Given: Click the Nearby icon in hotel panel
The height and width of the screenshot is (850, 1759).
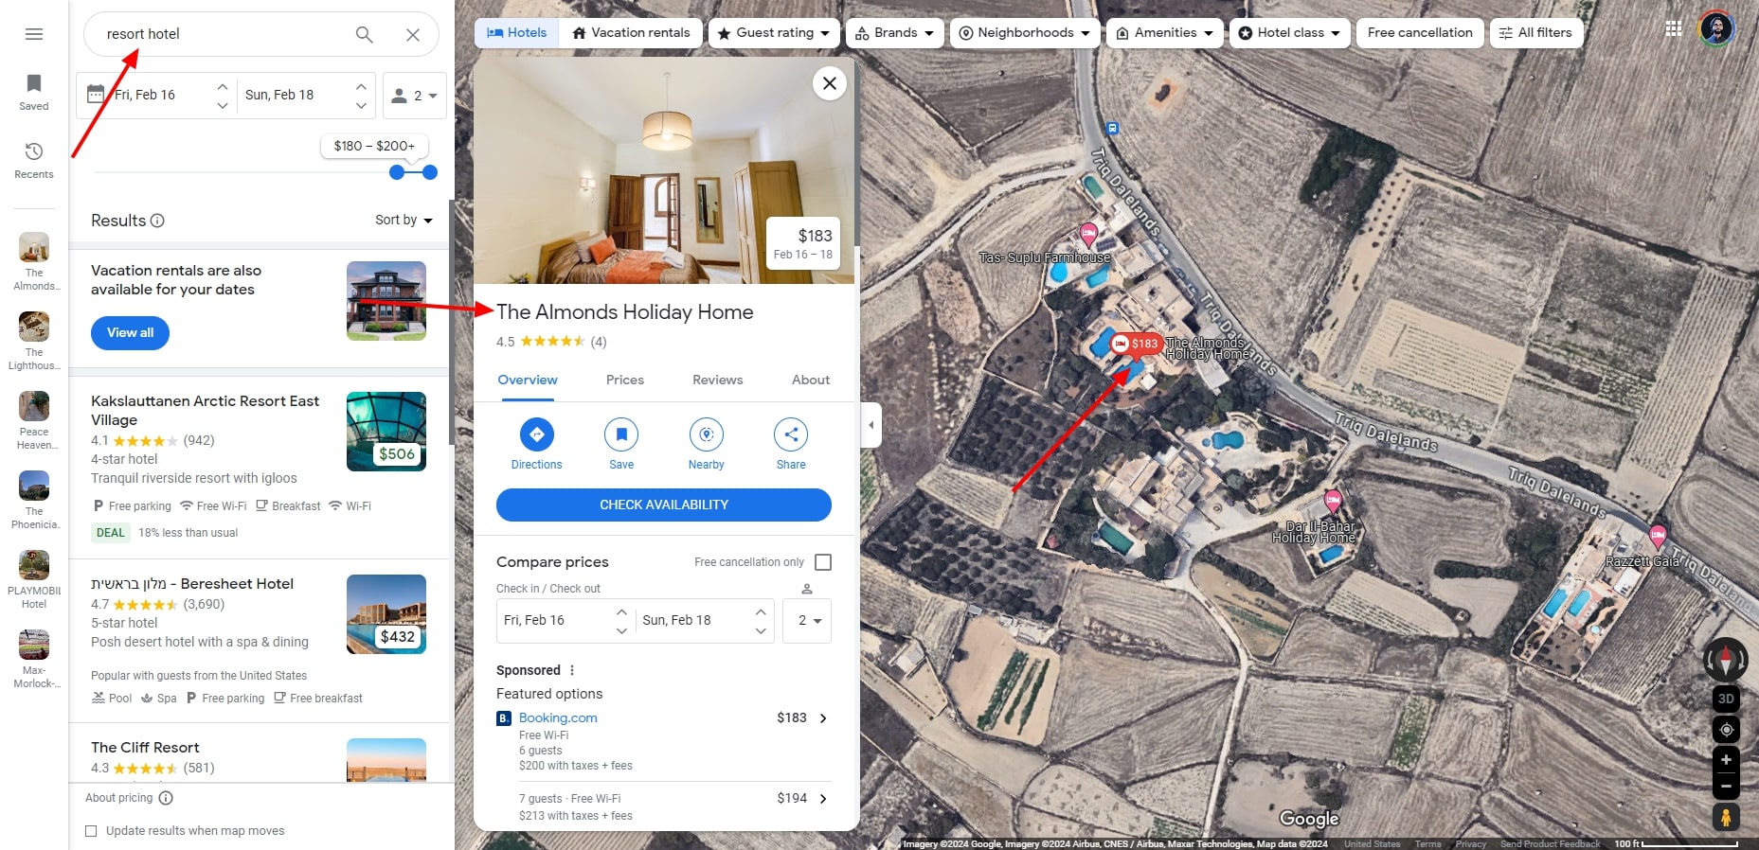Looking at the screenshot, I should tap(706, 434).
